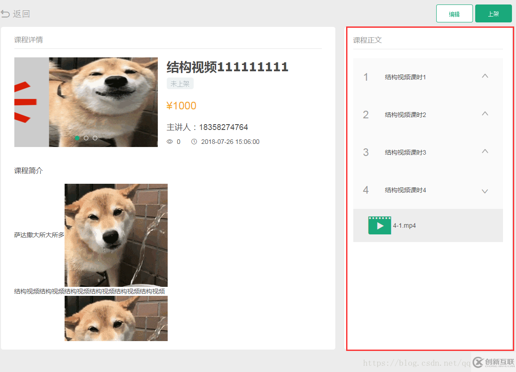
Task: Click the eye view-count icon
Action: click(170, 142)
